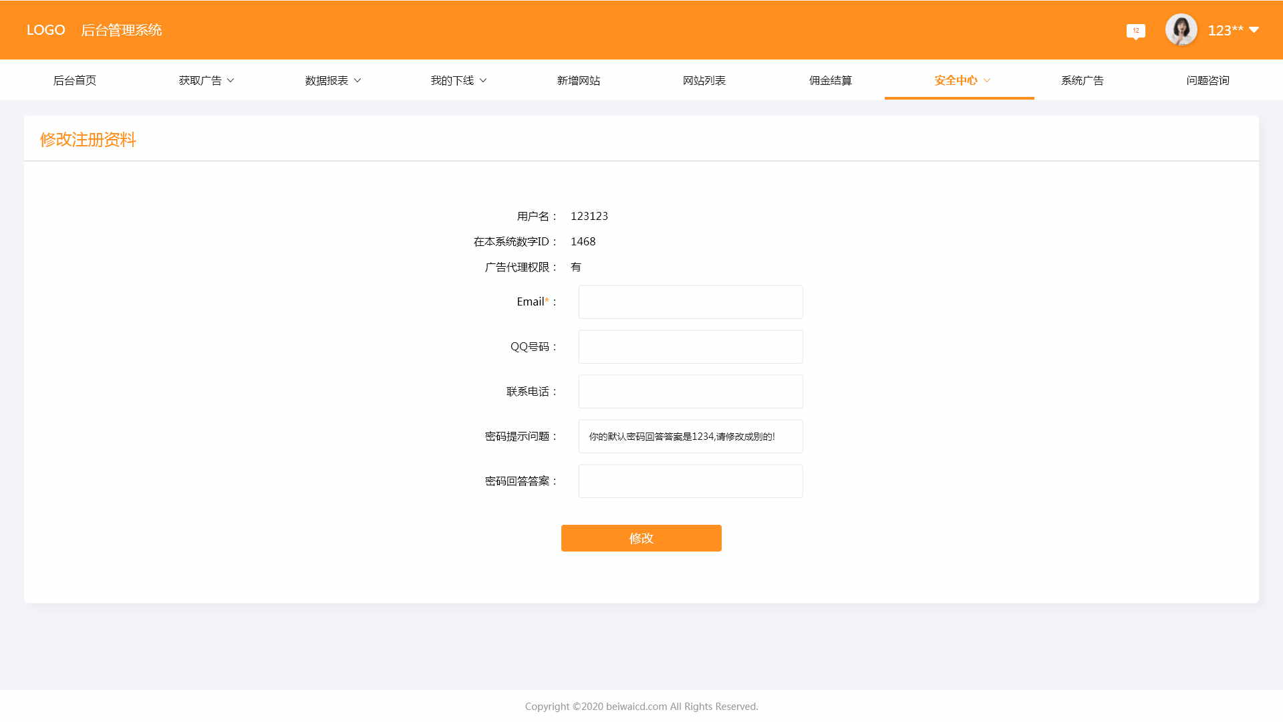Click the 密码提示问题 input box
The width and height of the screenshot is (1283, 722).
point(690,437)
